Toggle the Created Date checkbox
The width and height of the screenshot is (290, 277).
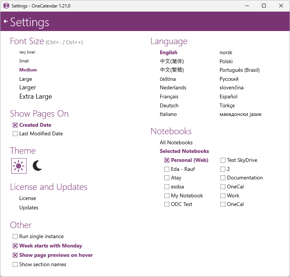15,125
